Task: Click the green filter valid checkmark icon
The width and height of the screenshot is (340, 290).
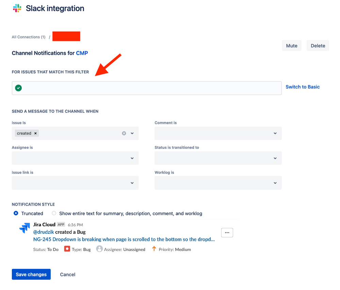Action: 18,88
